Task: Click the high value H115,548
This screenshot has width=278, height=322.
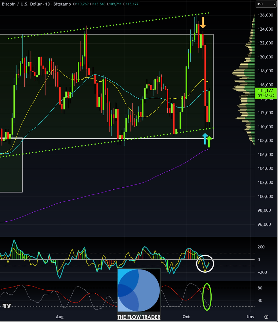Action: (98, 4)
